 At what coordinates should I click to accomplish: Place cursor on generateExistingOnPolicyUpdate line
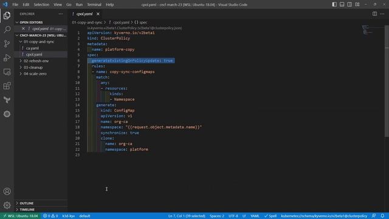132,61
